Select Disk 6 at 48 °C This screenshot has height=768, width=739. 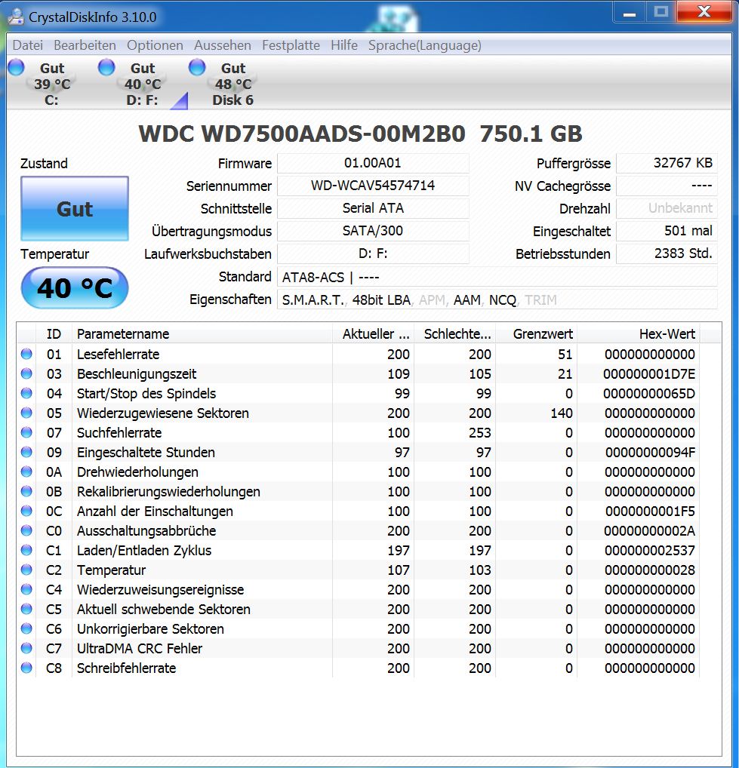coord(232,84)
